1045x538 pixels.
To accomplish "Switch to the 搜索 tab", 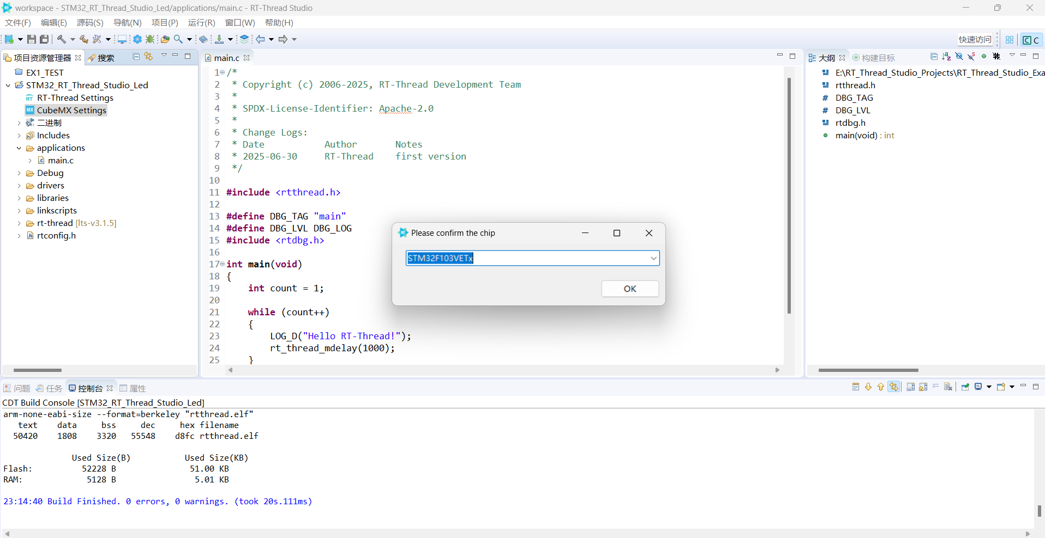I will (101, 58).
